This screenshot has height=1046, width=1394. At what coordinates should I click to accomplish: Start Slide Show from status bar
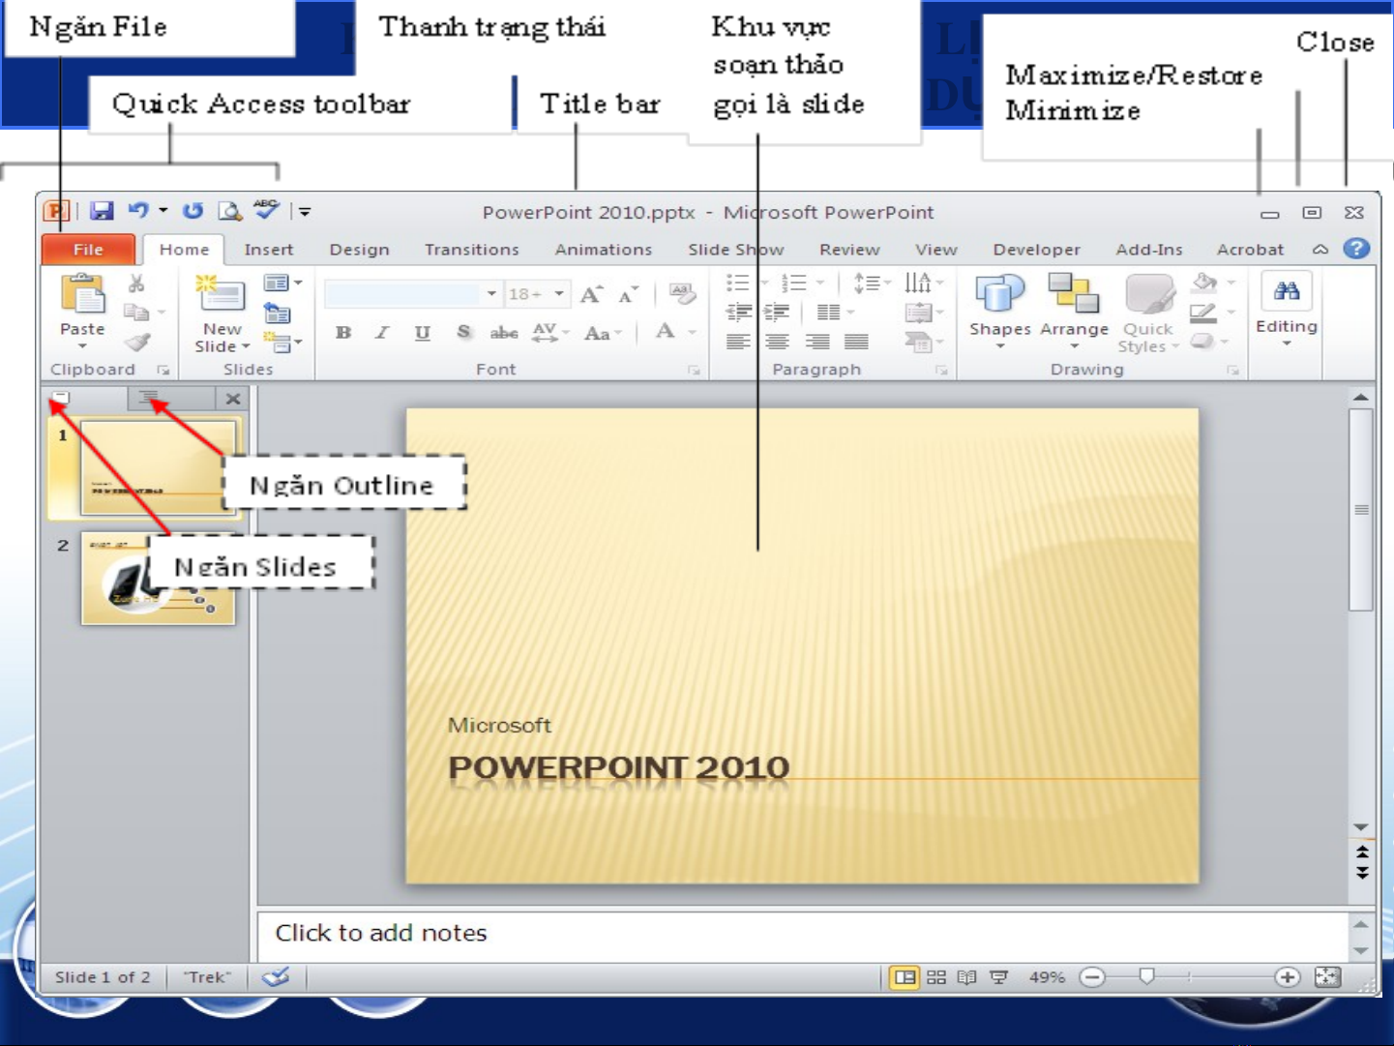999,977
